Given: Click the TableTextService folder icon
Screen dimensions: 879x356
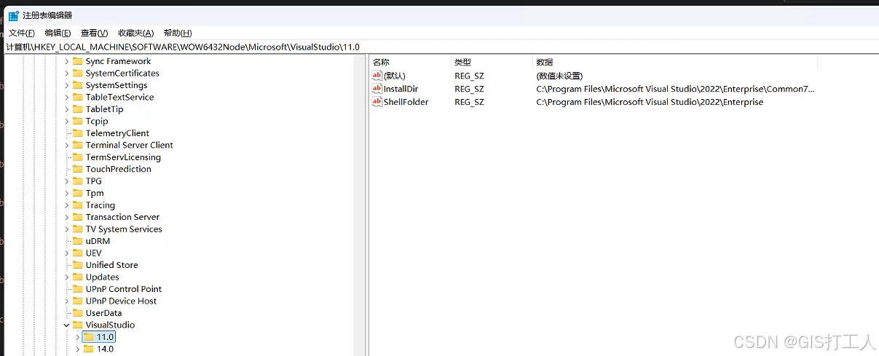Looking at the screenshot, I should [78, 98].
